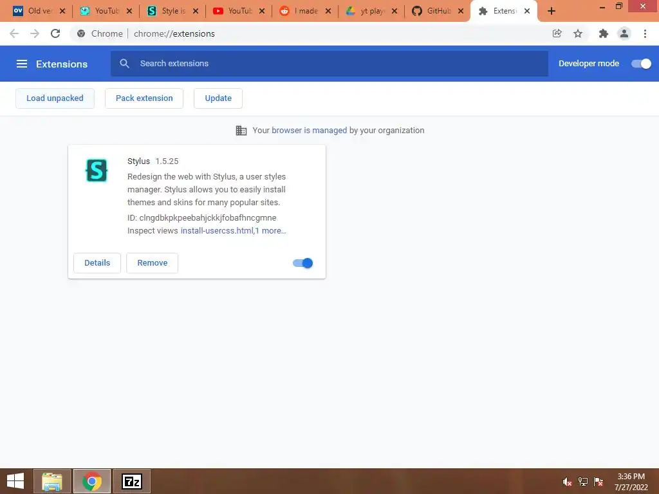The width and height of the screenshot is (659, 494).
Task: Switch to the Style is tab
Action: 172,12
